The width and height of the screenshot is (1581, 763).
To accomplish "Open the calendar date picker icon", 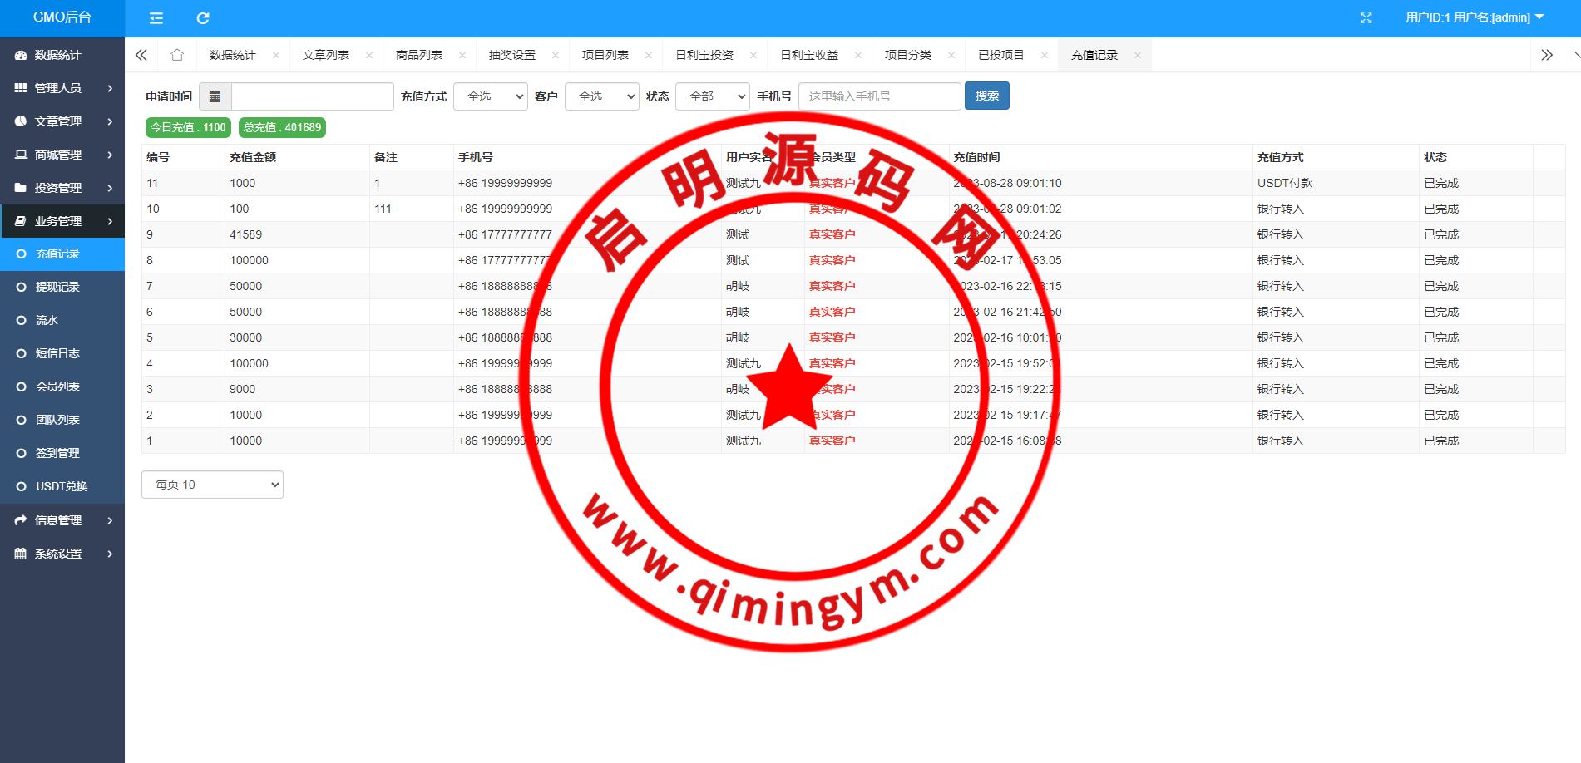I will (x=215, y=96).
